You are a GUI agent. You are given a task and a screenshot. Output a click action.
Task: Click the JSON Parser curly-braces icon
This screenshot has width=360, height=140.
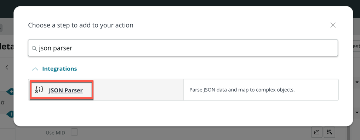coord(39,90)
